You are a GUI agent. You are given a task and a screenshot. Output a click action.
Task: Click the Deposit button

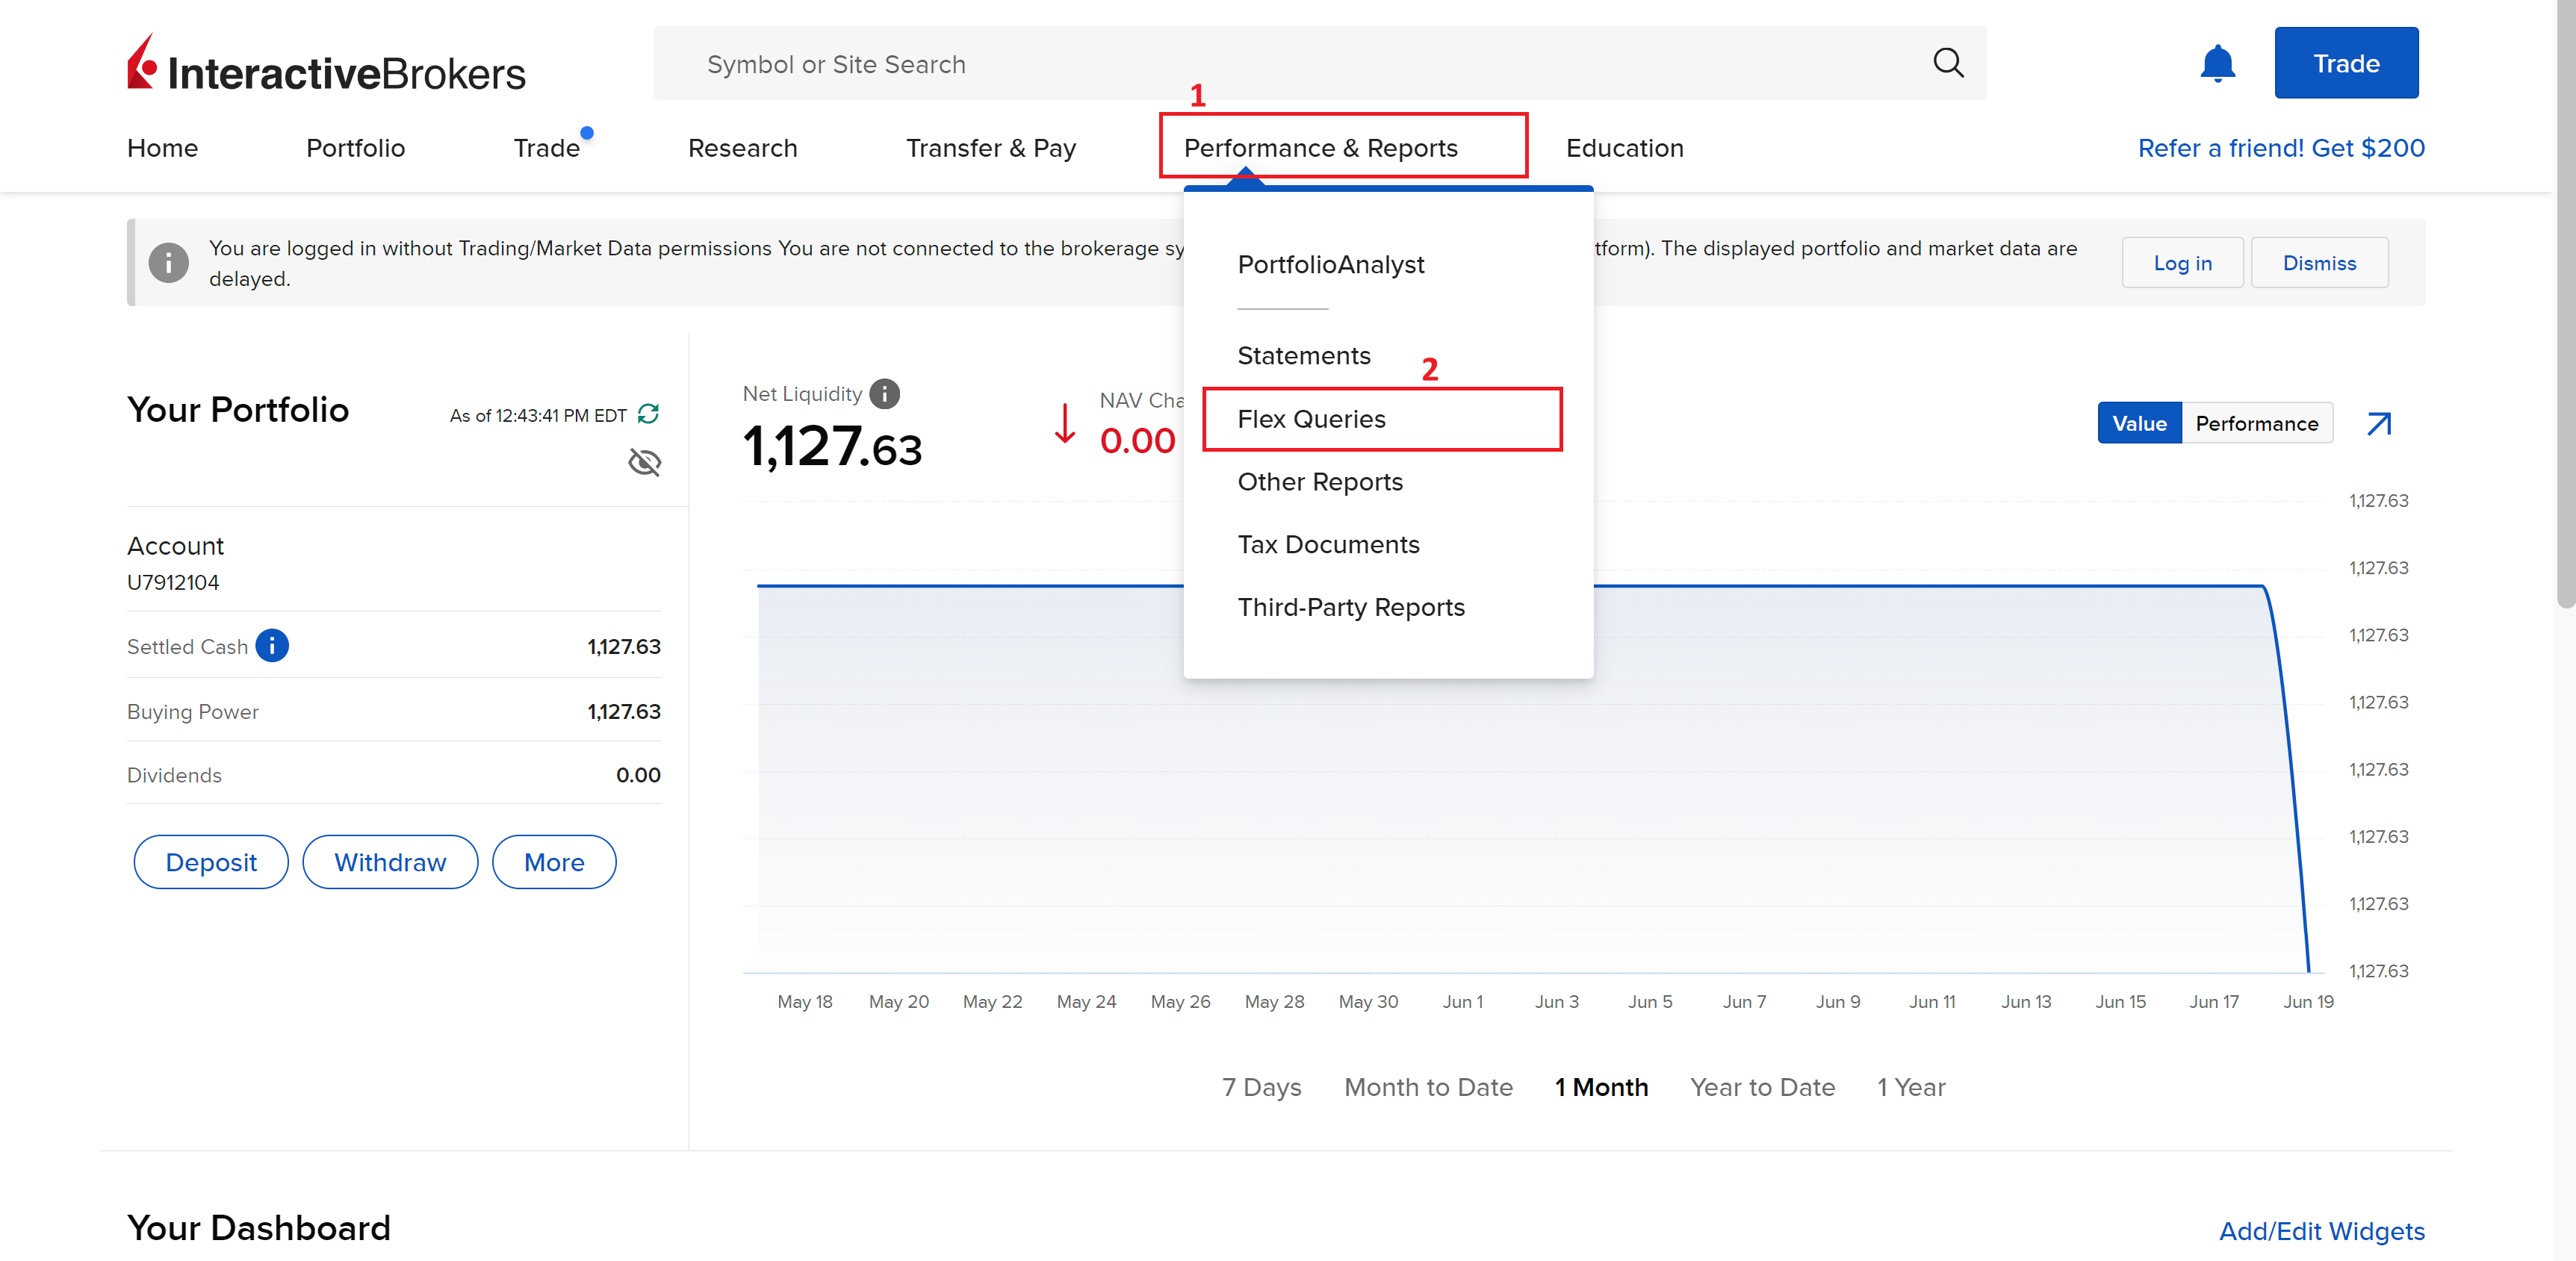(x=211, y=862)
